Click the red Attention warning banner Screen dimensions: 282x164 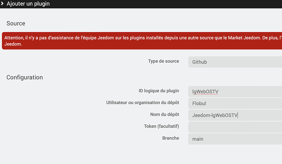click(142, 41)
